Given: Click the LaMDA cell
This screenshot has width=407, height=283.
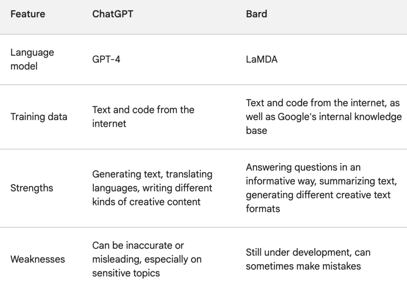Looking at the screenshot, I should tap(262, 59).
